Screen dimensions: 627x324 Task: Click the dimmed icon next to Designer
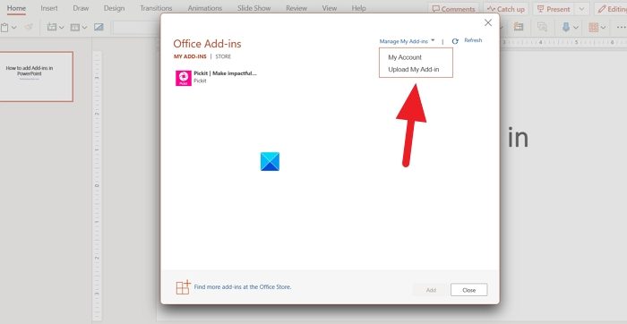click(542, 27)
